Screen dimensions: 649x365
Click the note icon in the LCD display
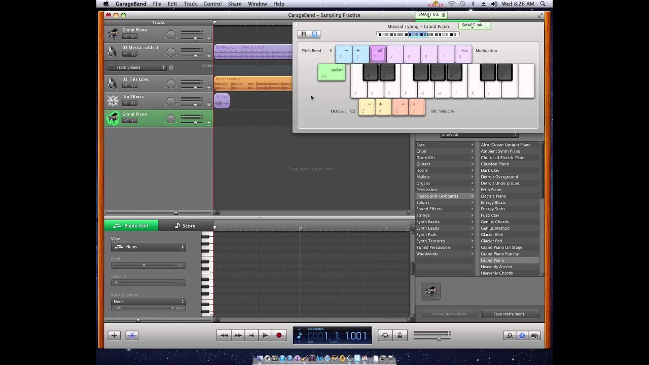(299, 336)
